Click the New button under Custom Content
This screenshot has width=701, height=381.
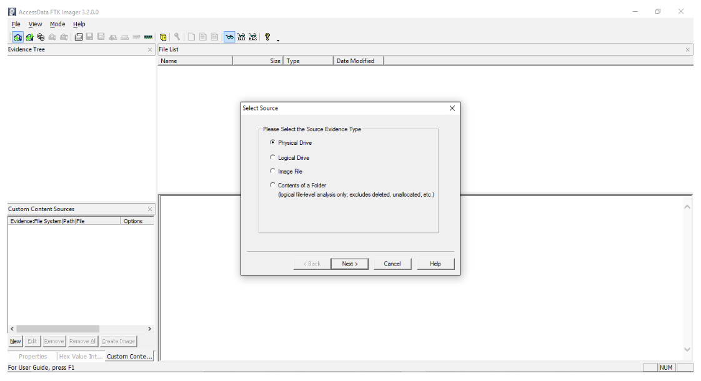tap(15, 341)
